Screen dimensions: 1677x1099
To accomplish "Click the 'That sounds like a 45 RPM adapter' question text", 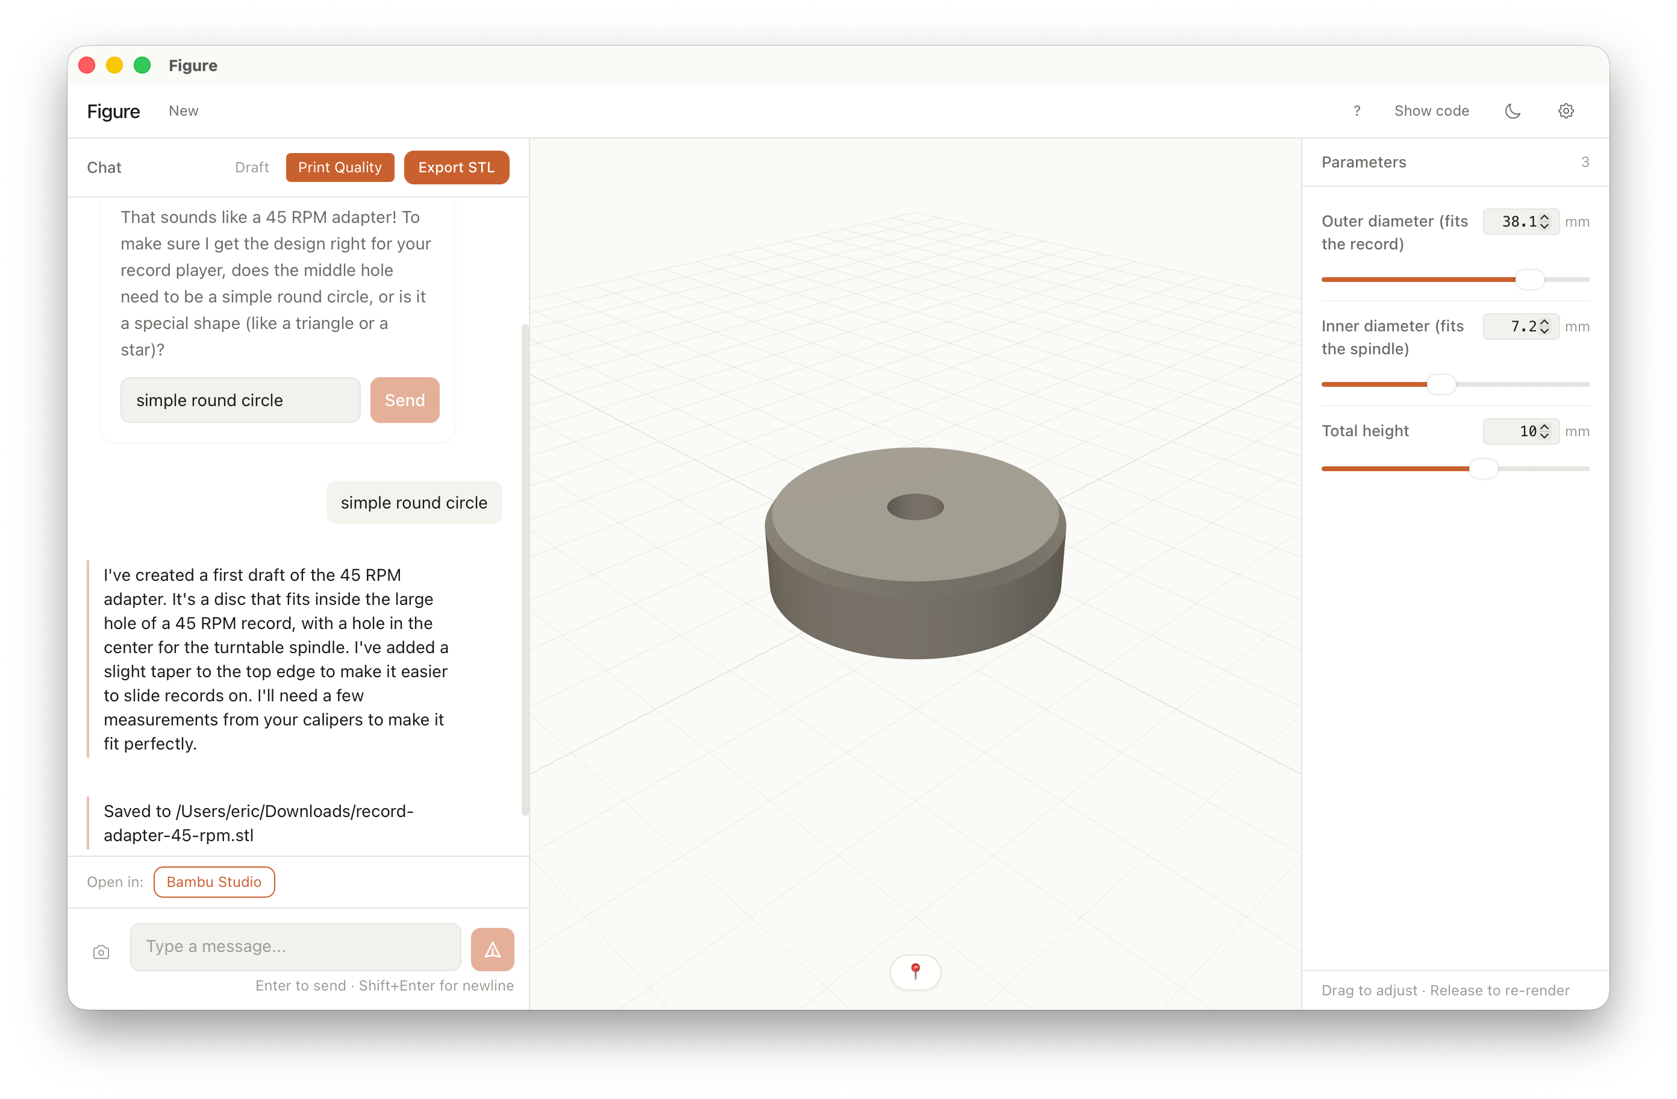I will (275, 283).
